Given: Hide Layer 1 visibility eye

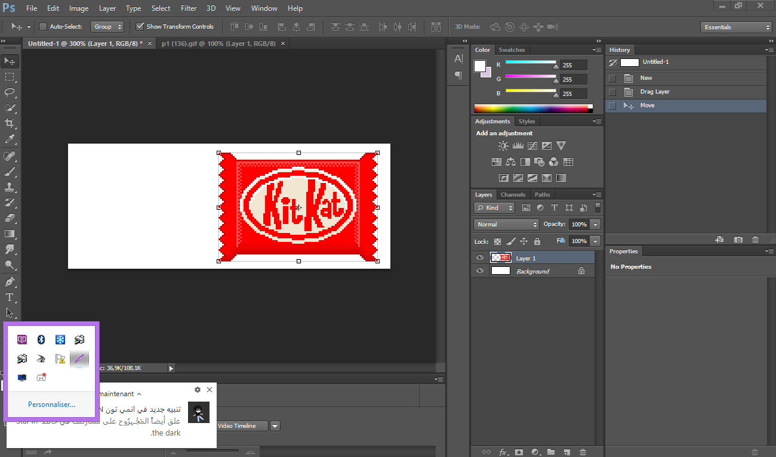Looking at the screenshot, I should click(x=480, y=257).
